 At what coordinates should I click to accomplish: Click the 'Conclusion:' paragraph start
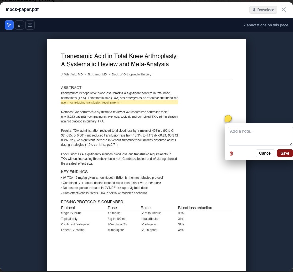[x=69, y=154]
